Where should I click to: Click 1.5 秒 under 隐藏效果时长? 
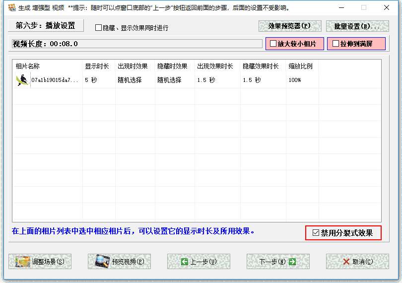pos(263,80)
